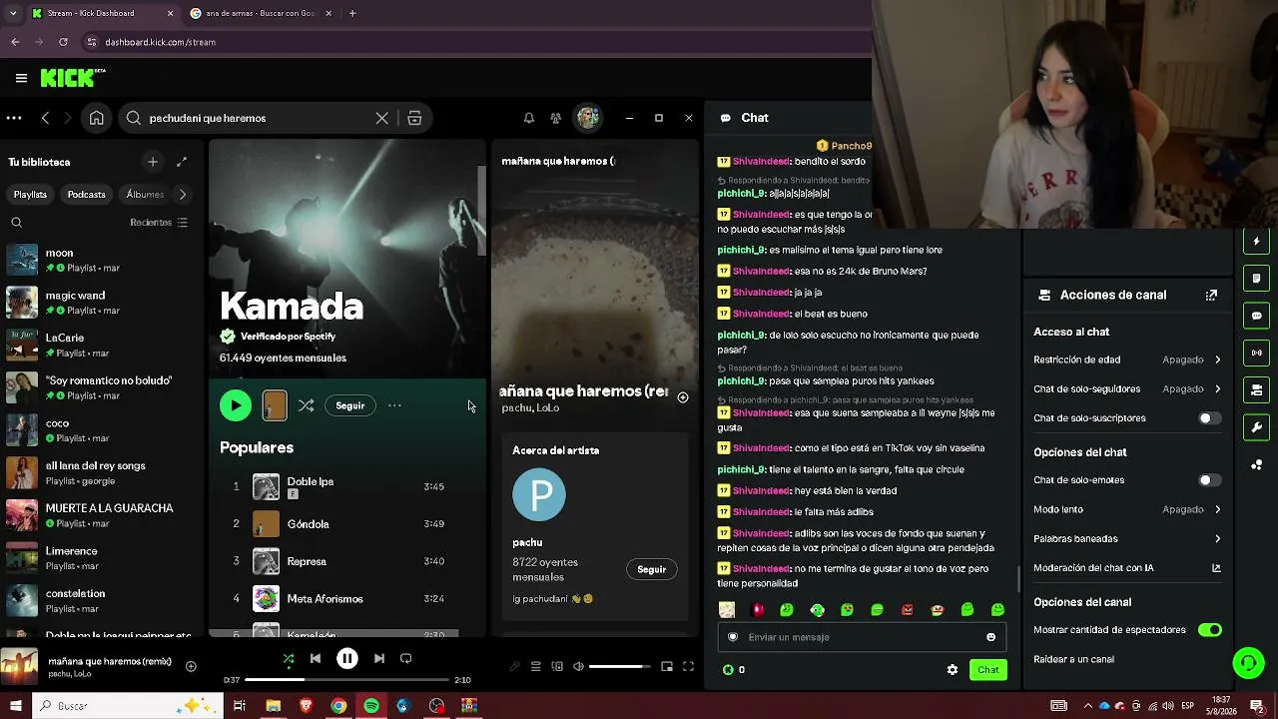Open the Kick support headset button
The height and width of the screenshot is (719, 1278).
[x=1248, y=663]
